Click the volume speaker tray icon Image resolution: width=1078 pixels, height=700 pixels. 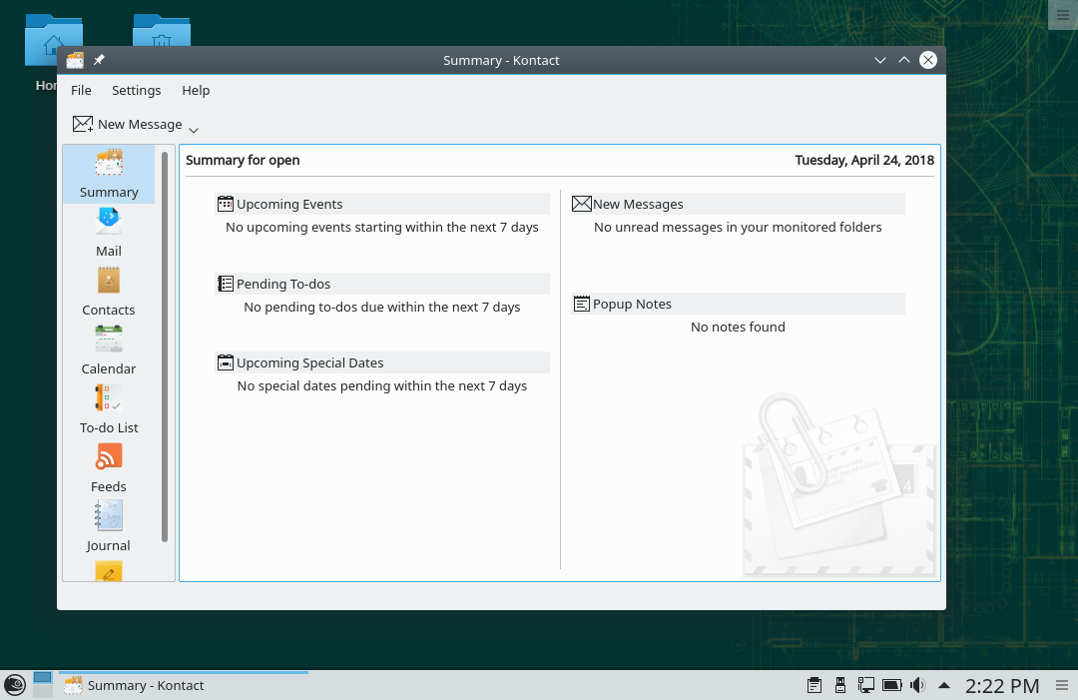917,685
